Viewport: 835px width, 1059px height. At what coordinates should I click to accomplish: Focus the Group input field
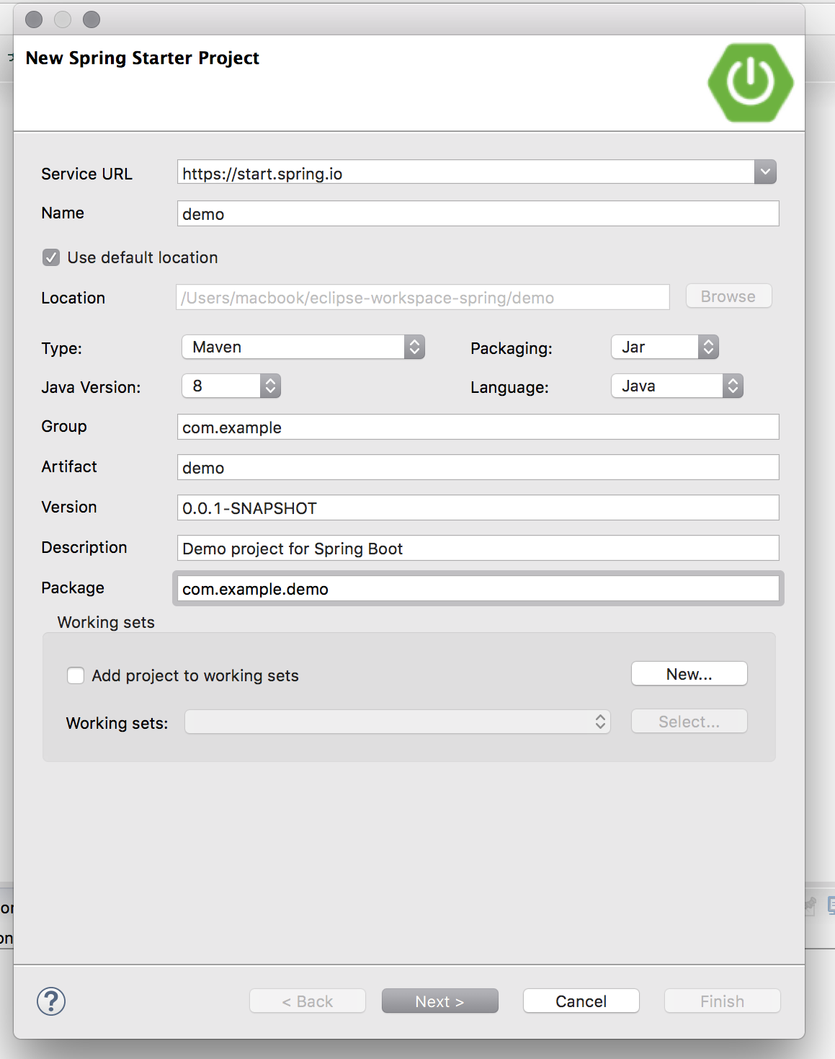pos(478,427)
